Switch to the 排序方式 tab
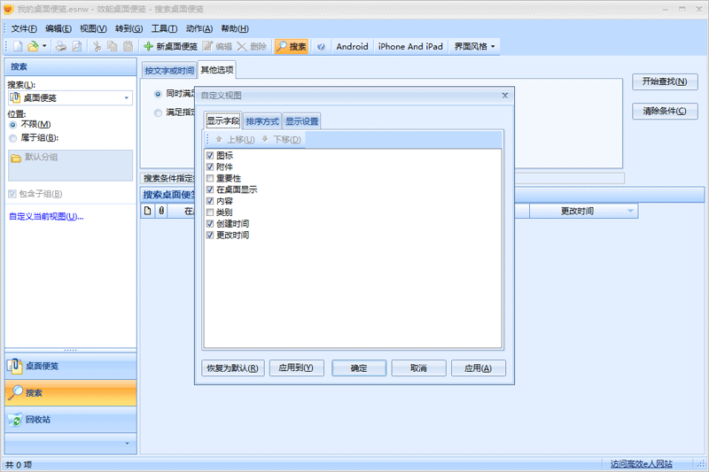Screen dimensions: 709x472 [262, 121]
